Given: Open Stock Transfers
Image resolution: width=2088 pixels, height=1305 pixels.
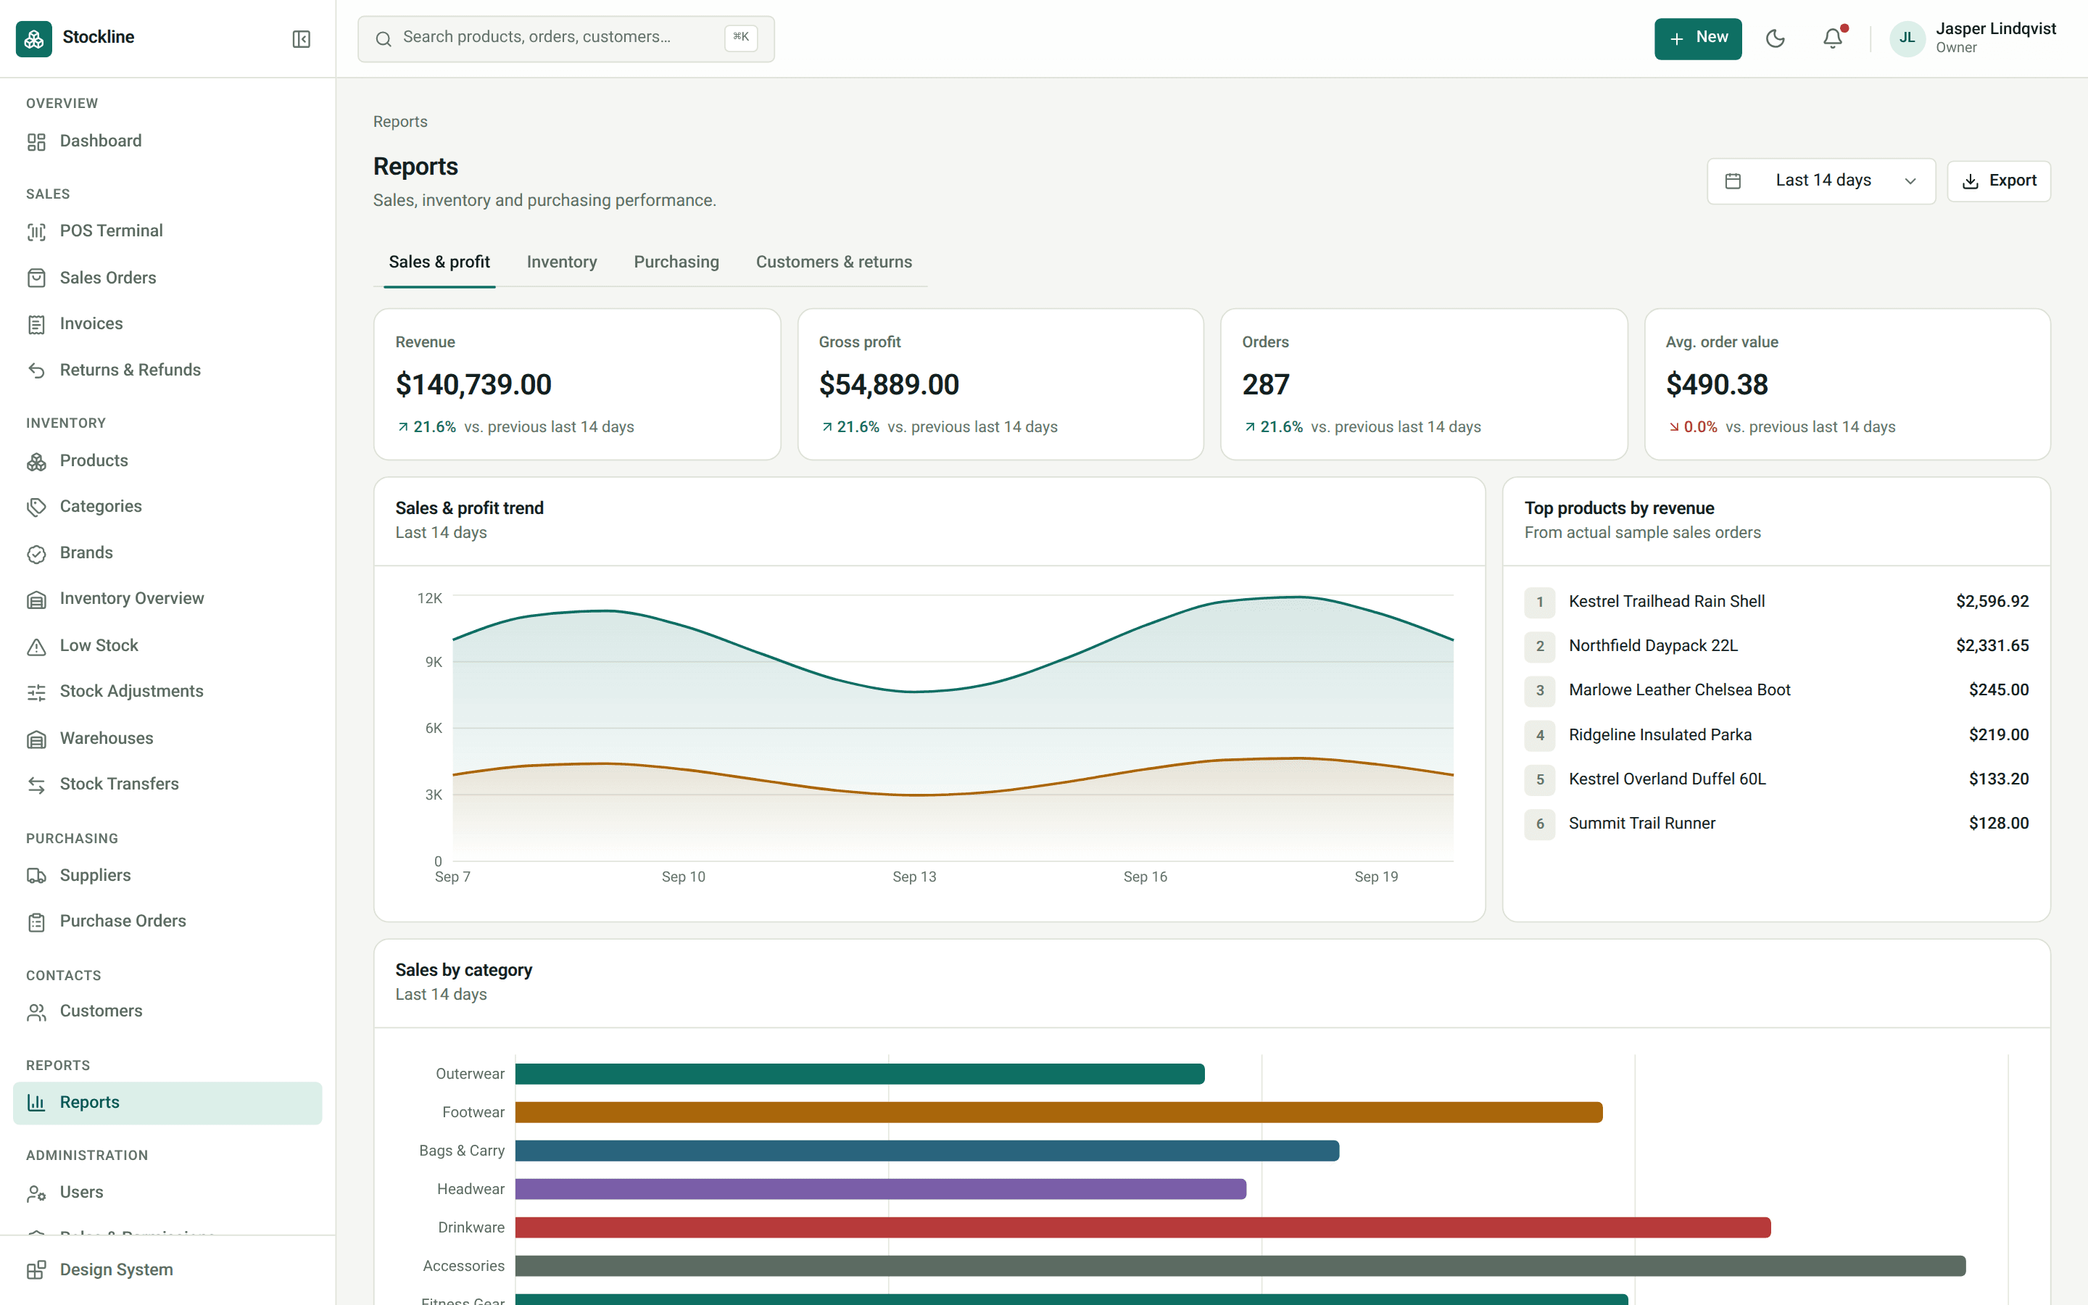Looking at the screenshot, I should coord(167,784).
